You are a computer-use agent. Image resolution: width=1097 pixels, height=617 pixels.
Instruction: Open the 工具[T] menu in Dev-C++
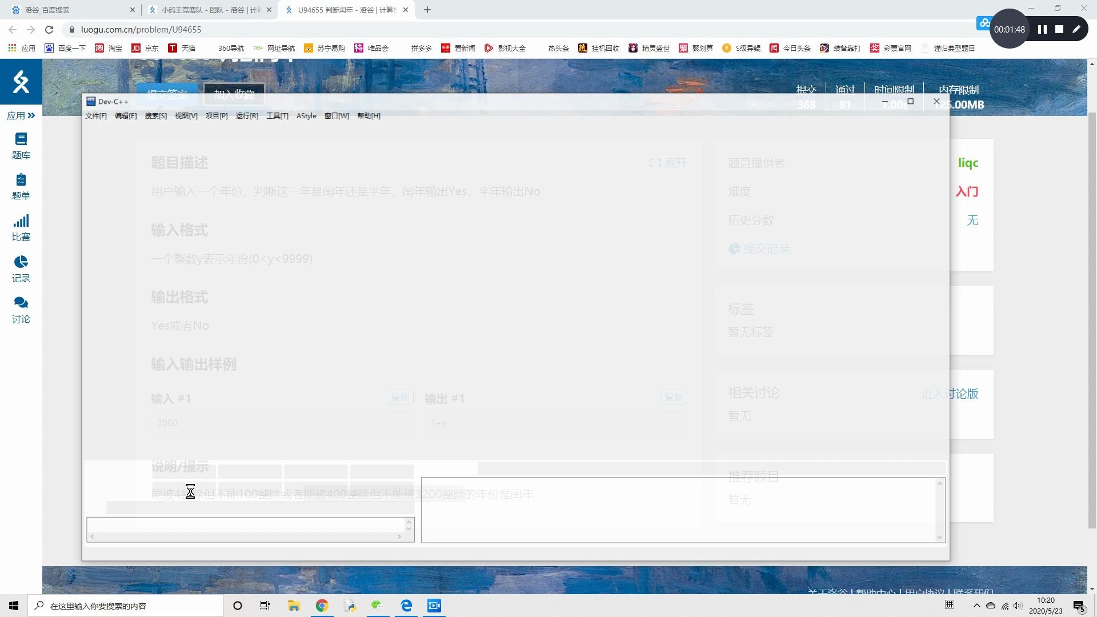[277, 116]
